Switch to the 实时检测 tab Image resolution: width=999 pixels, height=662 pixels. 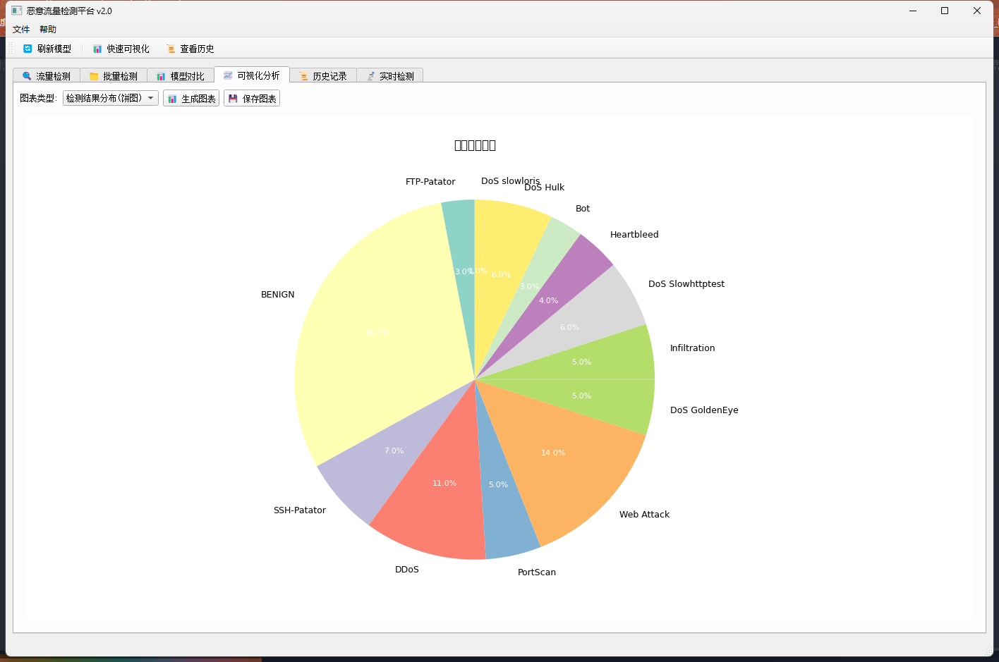(x=390, y=76)
